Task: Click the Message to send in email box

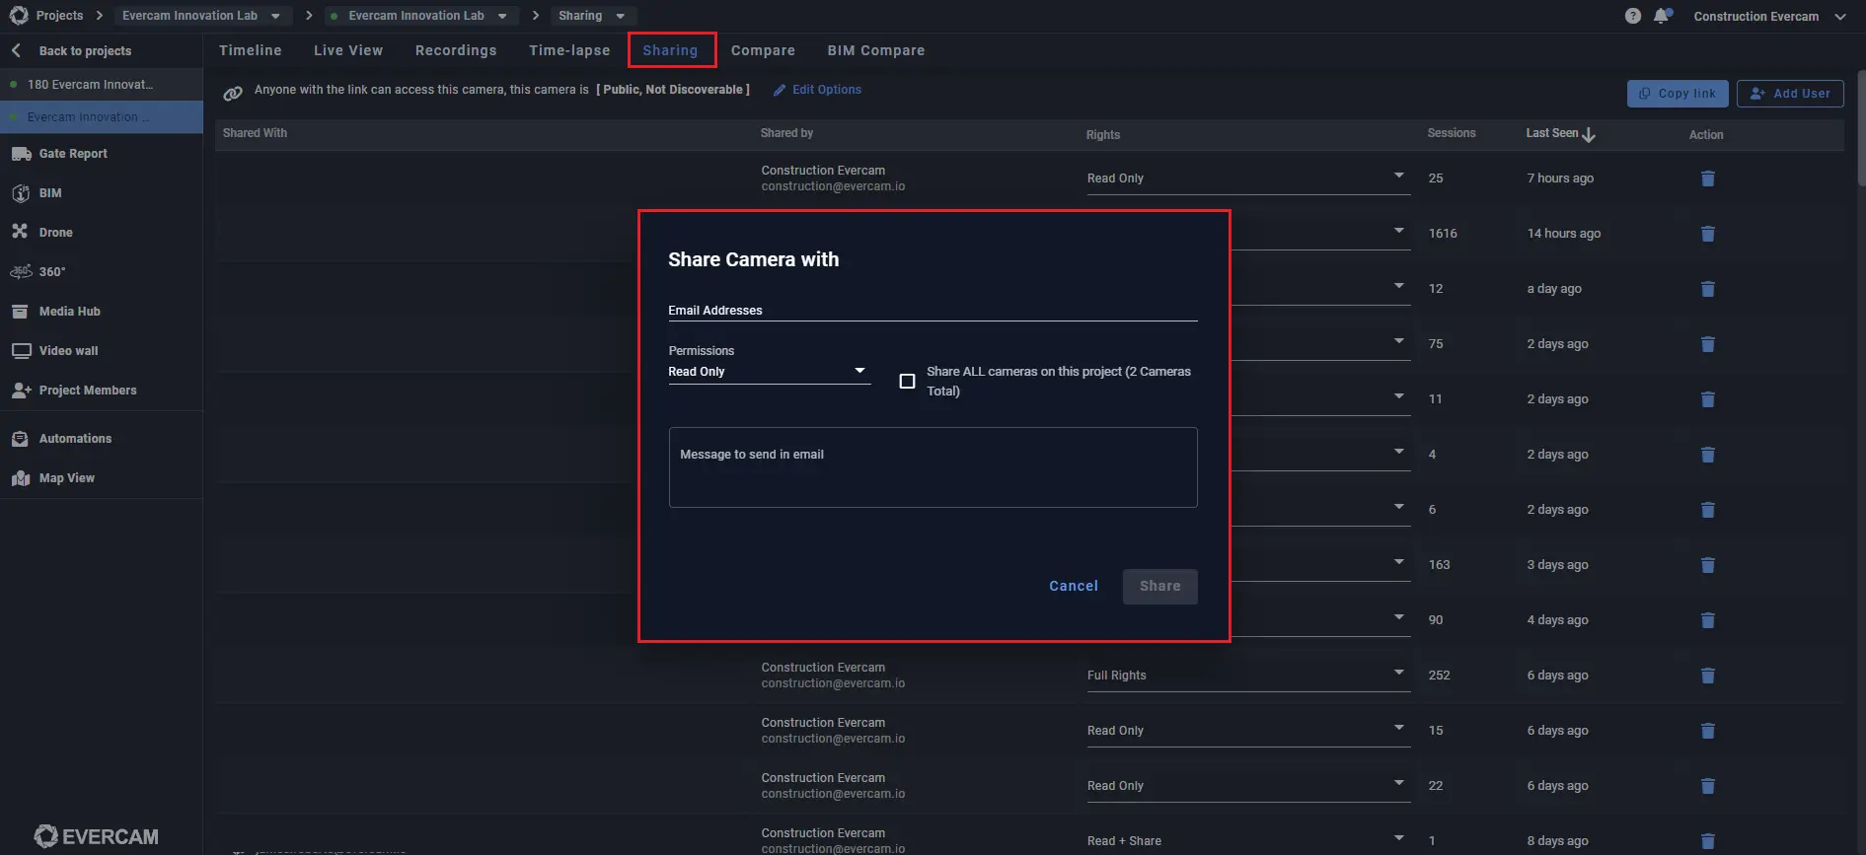Action: (x=933, y=467)
